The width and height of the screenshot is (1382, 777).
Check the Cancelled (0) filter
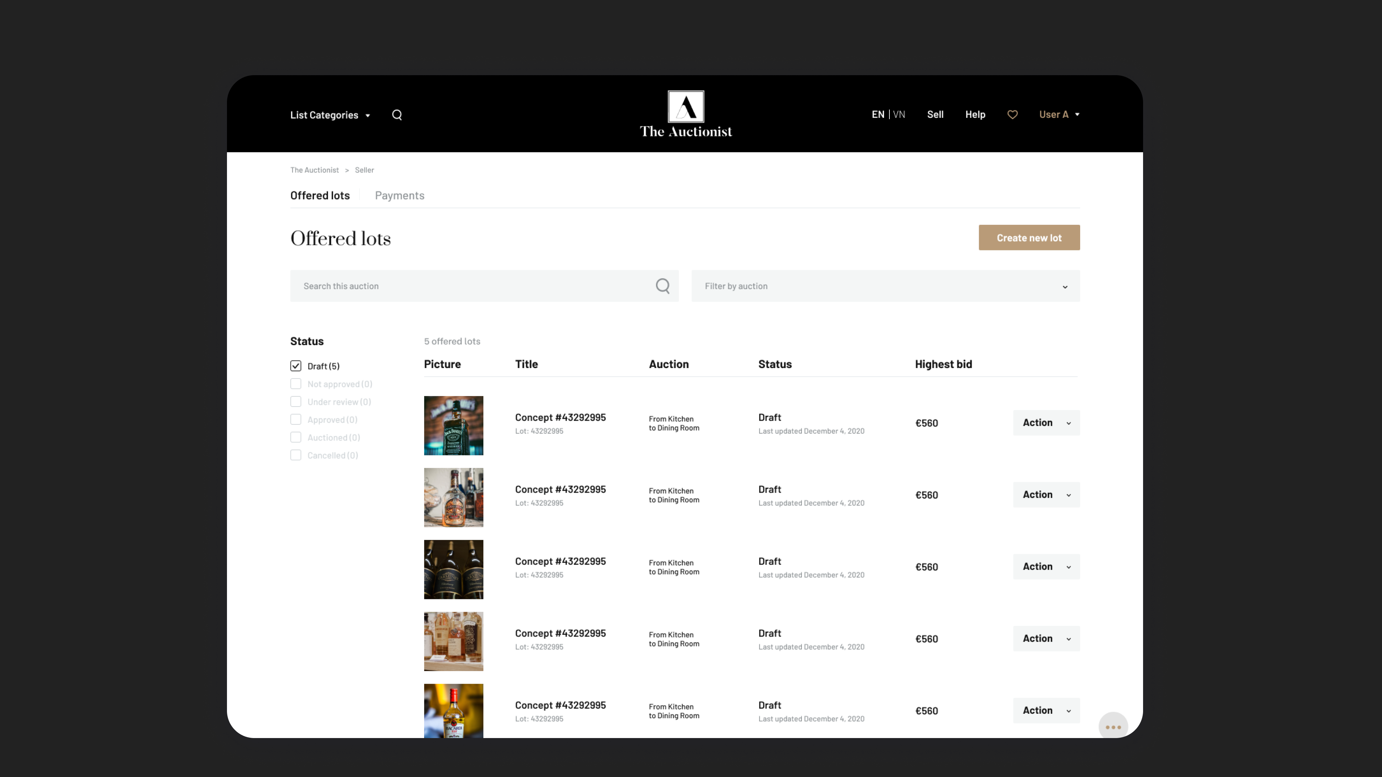pyautogui.click(x=296, y=455)
